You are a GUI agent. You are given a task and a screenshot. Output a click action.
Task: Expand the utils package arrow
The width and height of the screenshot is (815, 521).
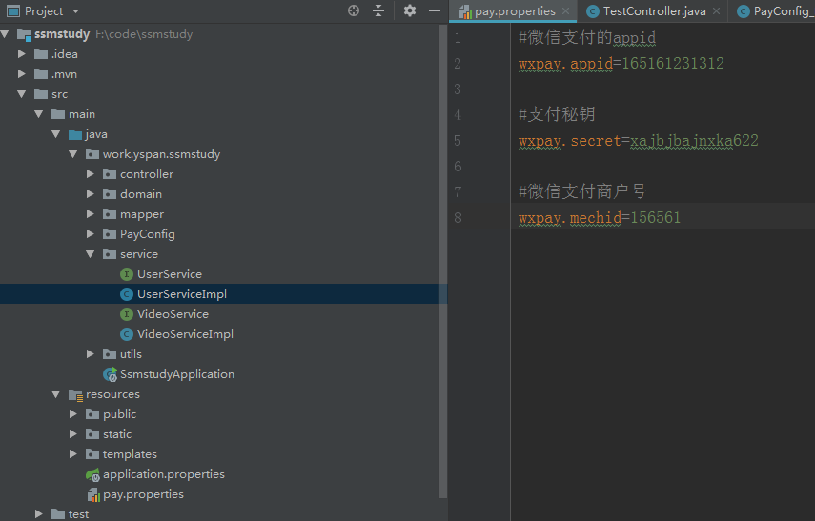point(91,354)
